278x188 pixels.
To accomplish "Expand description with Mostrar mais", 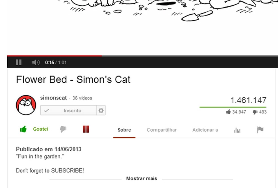I will pyautogui.click(x=142, y=178).
